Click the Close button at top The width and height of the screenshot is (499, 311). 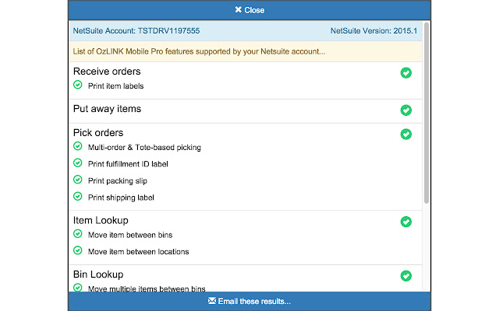click(249, 10)
